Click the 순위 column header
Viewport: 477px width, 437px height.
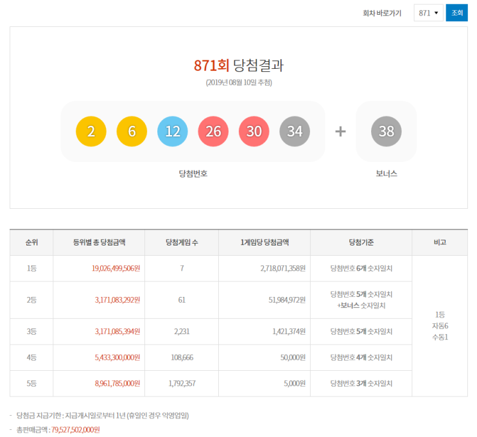tap(31, 242)
